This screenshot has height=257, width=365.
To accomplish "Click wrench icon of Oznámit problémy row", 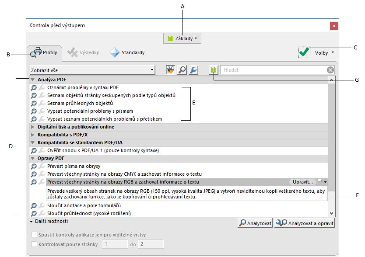I will coord(42,87).
